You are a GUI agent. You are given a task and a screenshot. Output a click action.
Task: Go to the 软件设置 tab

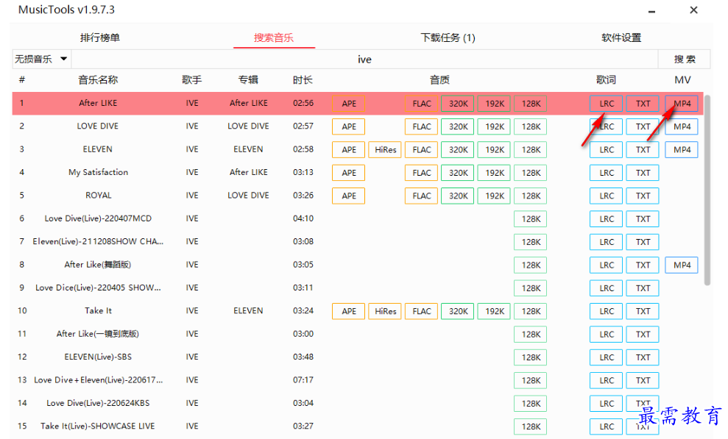[621, 38]
